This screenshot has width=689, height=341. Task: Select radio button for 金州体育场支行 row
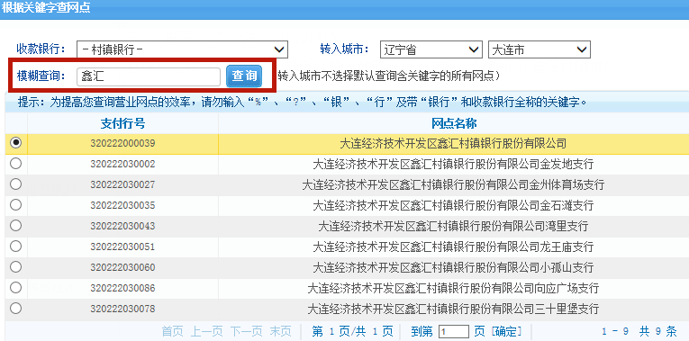[x=16, y=184]
